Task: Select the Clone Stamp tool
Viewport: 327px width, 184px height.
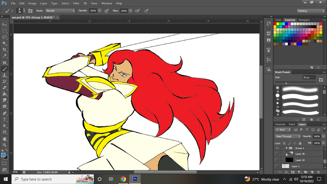Action: pyautogui.click(x=4, y=75)
